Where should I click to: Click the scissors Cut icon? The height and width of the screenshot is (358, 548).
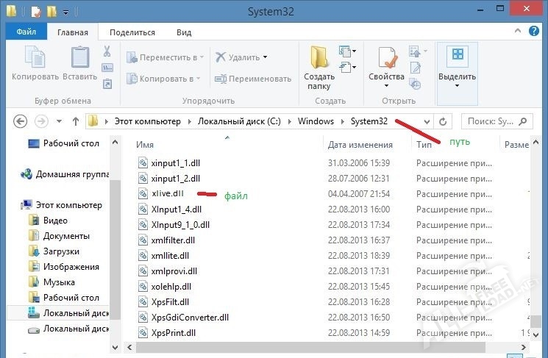pos(107,51)
